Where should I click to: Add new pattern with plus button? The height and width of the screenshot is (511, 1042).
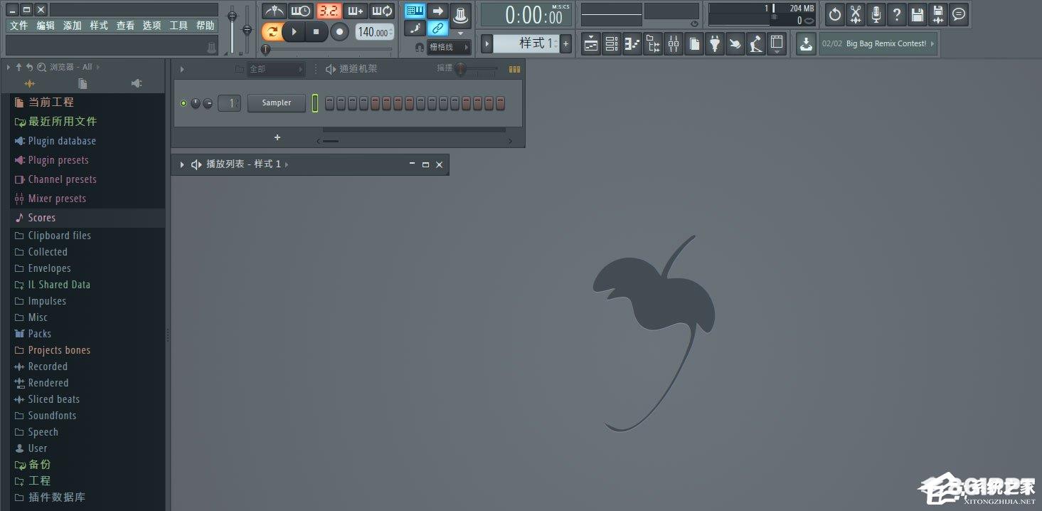coord(566,43)
